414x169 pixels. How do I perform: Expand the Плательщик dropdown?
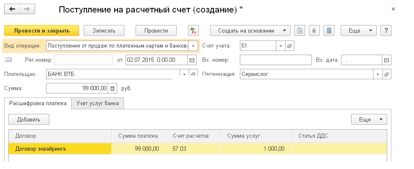[185, 74]
